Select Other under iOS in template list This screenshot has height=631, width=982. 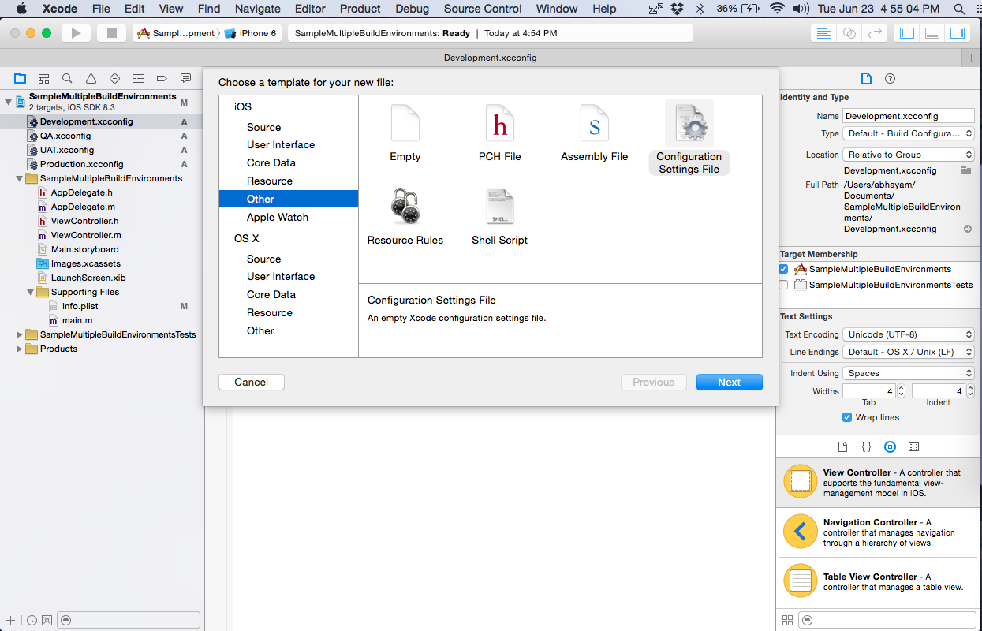pyautogui.click(x=289, y=199)
